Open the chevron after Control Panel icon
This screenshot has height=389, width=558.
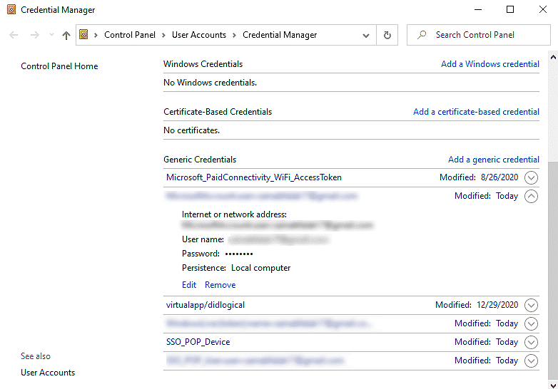click(96, 35)
